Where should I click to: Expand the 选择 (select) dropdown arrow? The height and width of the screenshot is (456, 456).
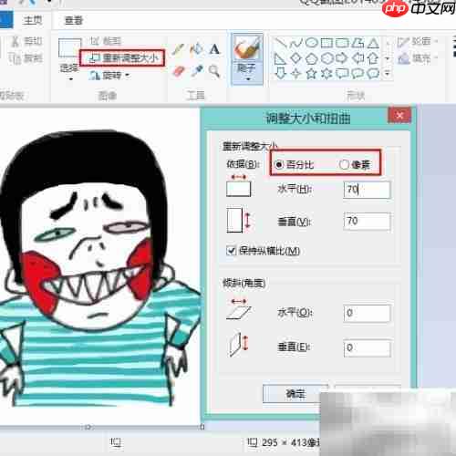click(71, 79)
